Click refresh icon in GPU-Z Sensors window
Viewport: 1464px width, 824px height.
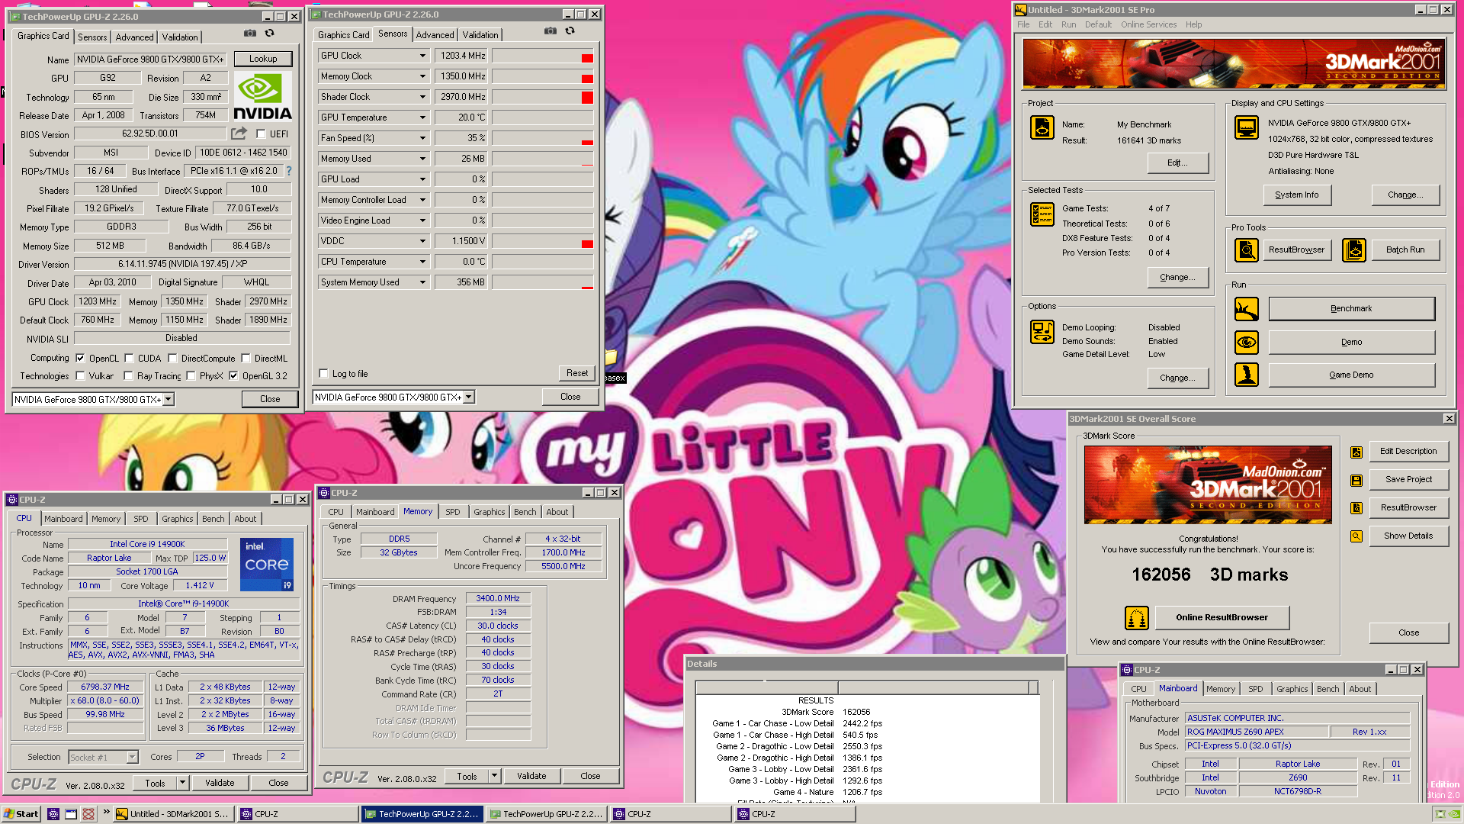click(570, 31)
